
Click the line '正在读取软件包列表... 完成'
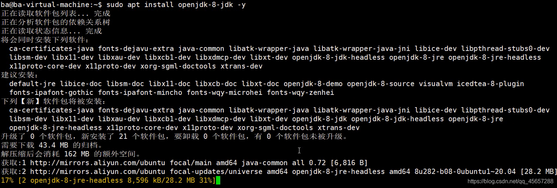click(56, 13)
